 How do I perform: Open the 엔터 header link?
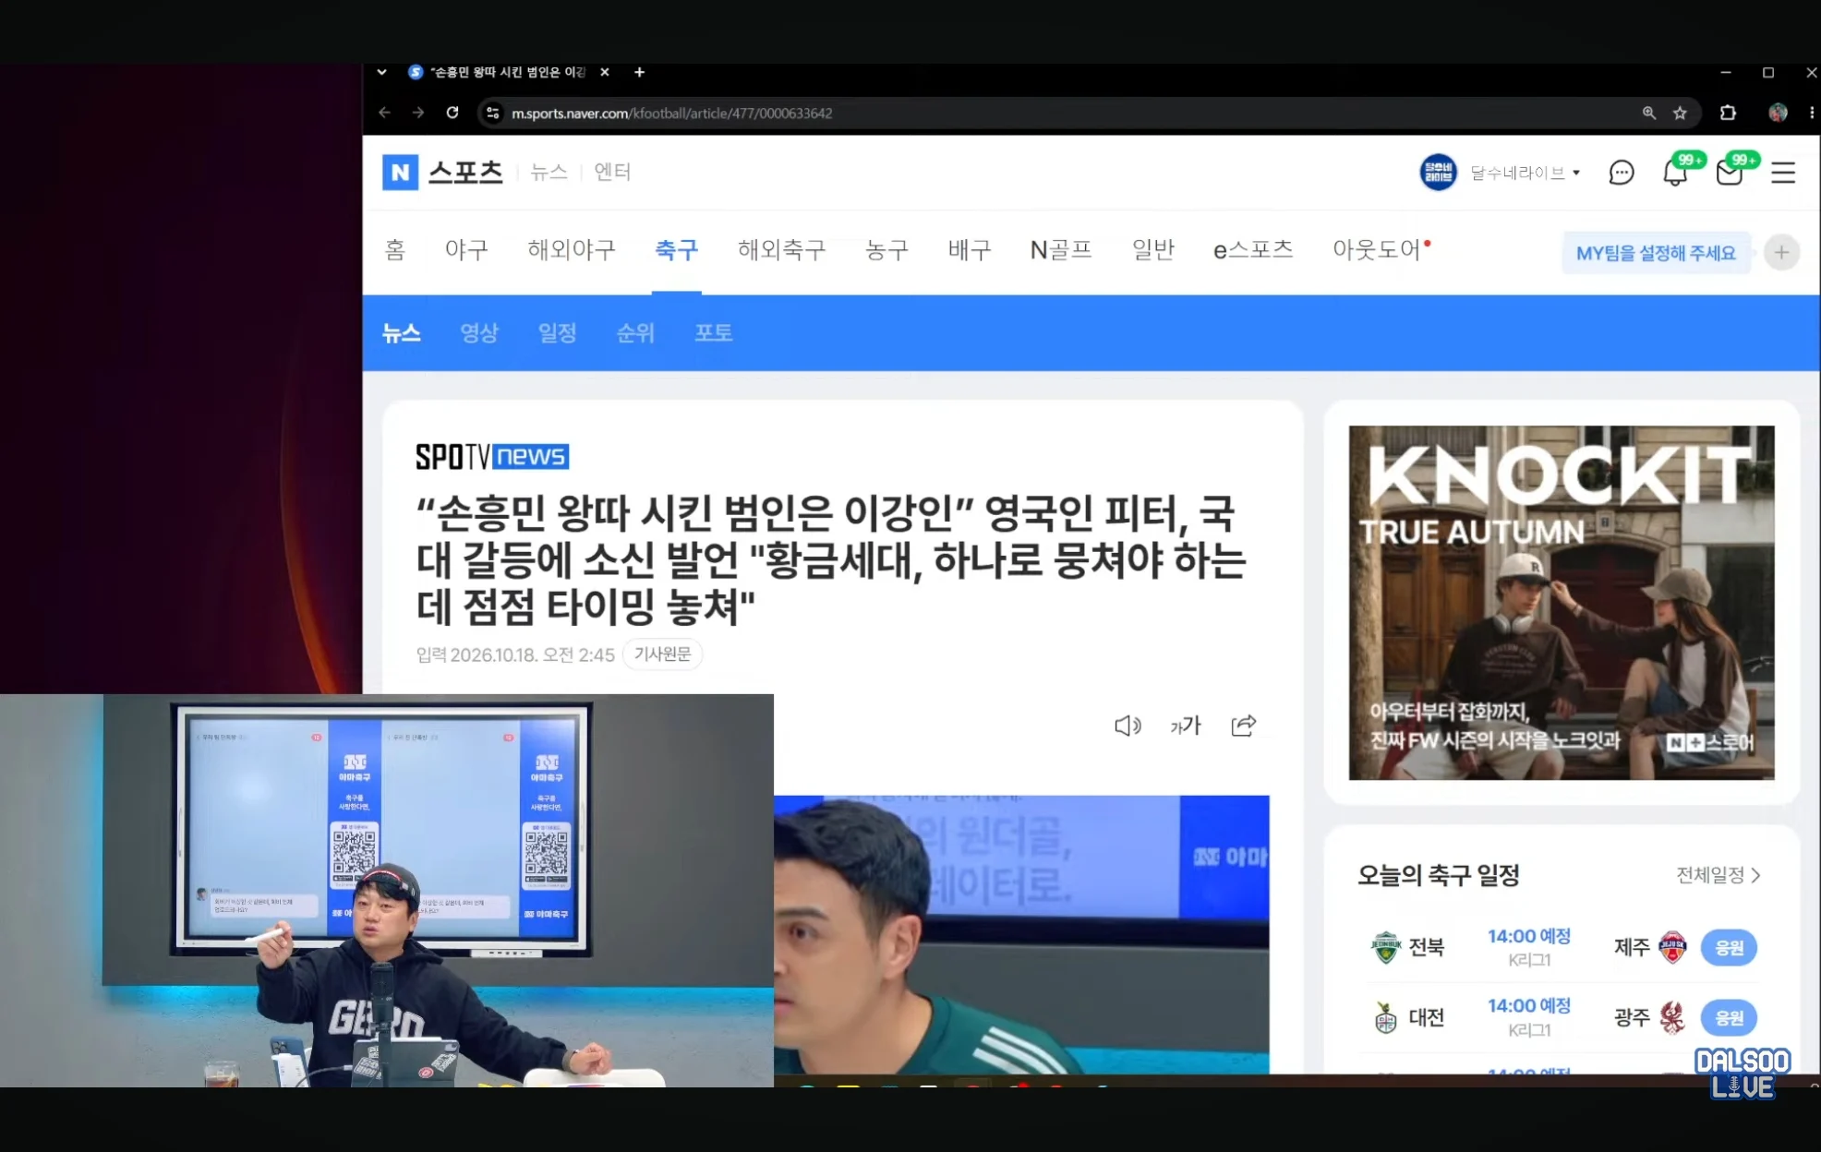612,172
